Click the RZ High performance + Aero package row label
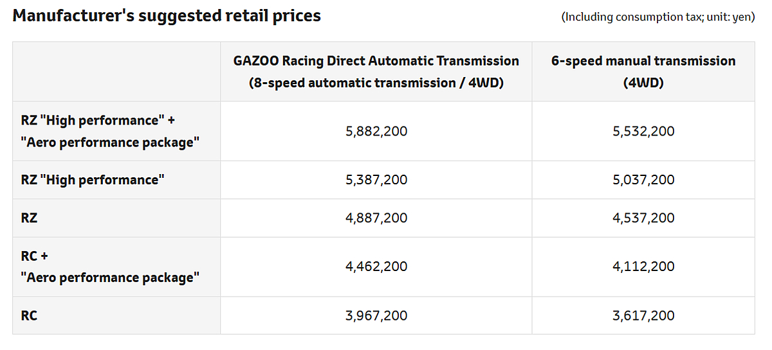The image size is (772, 350). 109,131
